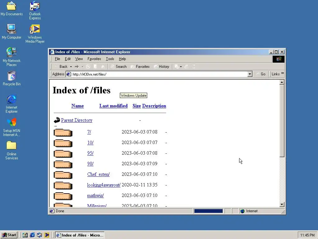Select the Recycle Bin desktop icon
The image size is (318, 239).
tap(11, 78)
